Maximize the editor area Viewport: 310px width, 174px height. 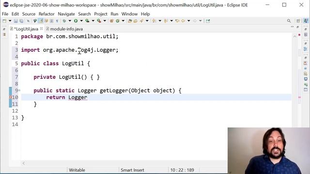(298, 27)
